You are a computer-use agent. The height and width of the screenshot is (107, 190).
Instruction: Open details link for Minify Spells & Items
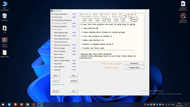click(74, 32)
